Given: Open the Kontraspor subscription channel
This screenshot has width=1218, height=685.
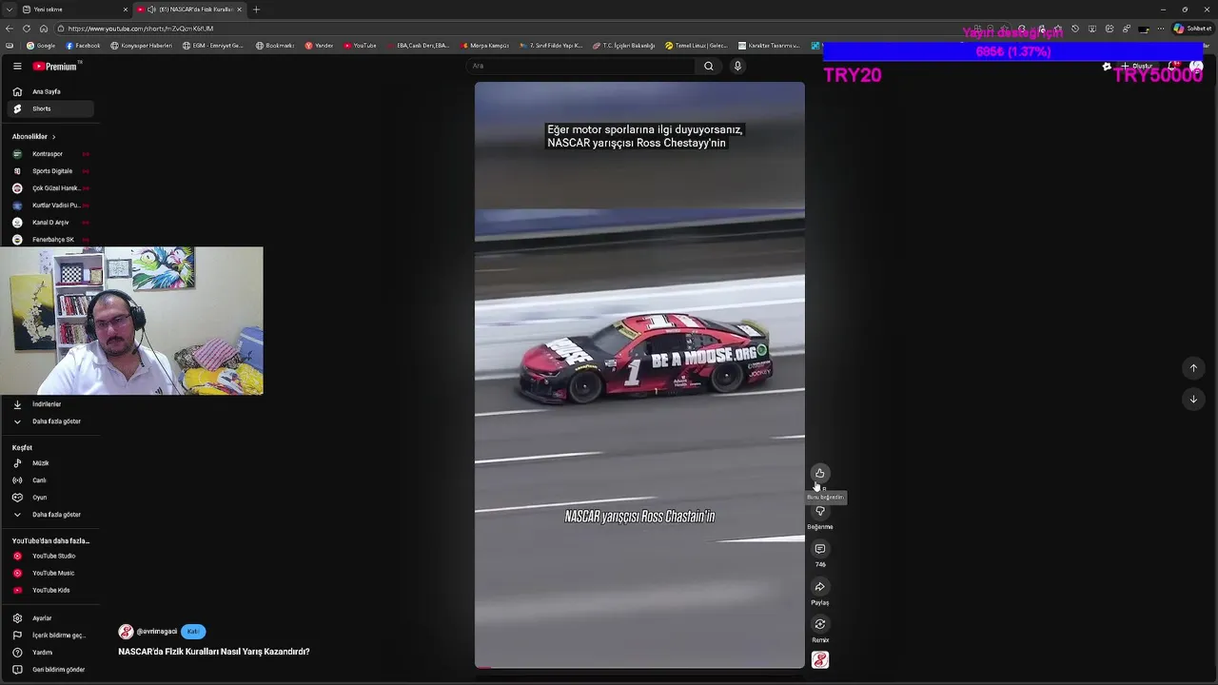Looking at the screenshot, I should (49, 154).
